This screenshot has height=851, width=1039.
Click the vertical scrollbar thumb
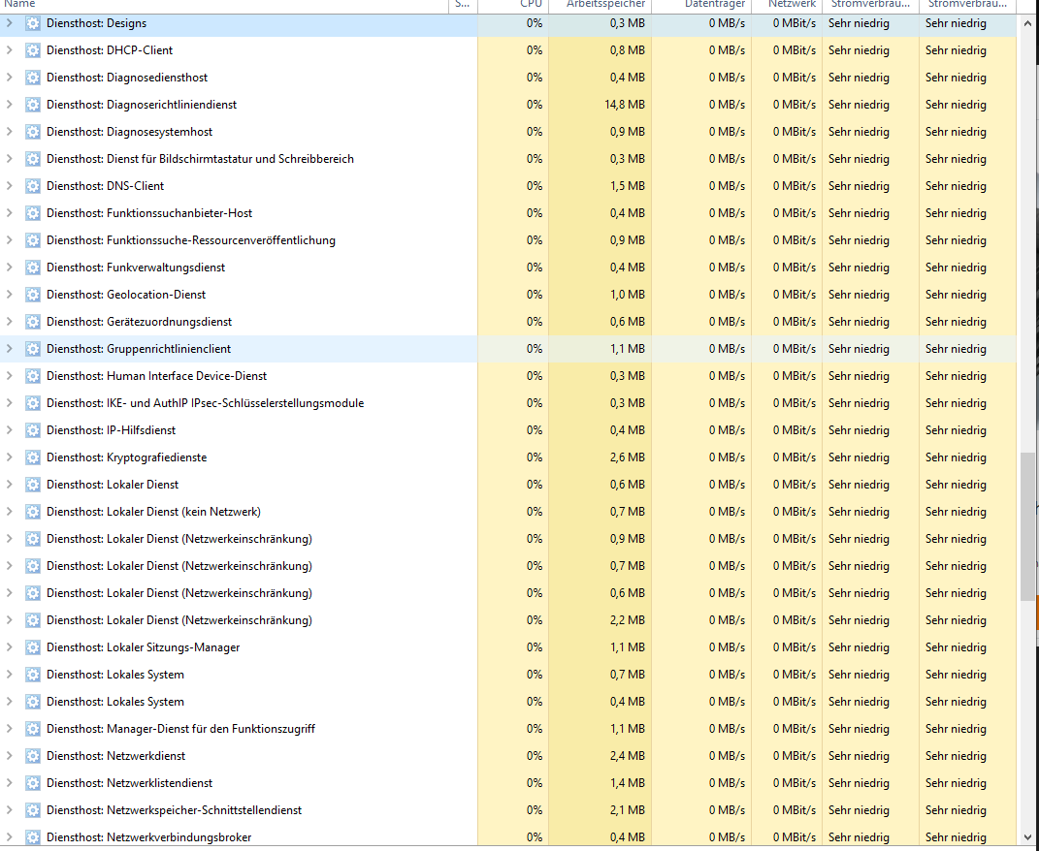[x=1027, y=526]
